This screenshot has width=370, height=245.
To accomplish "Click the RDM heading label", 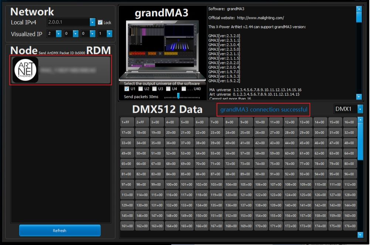I will 98,50.
